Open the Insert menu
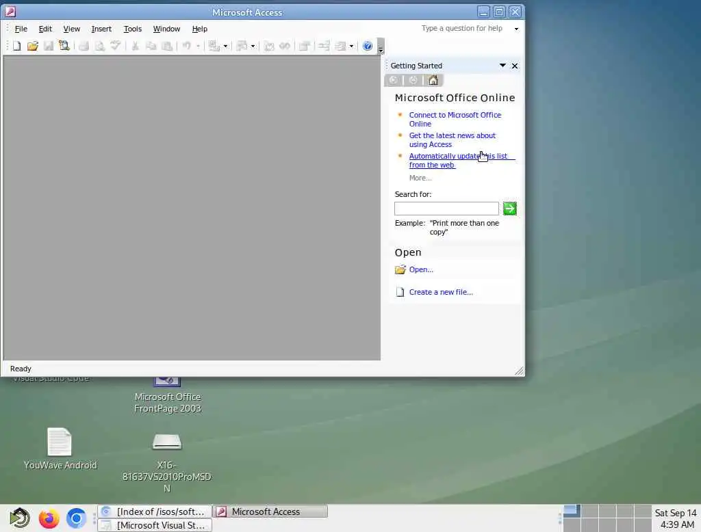This screenshot has width=701, height=532. [x=101, y=29]
